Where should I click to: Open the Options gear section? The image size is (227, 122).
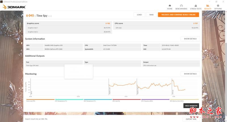pyautogui.click(x=218, y=7)
